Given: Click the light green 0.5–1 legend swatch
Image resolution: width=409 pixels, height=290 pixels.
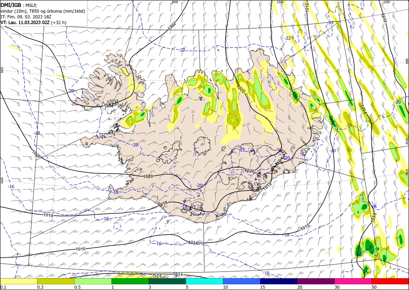Looking at the screenshot, I should (x=93, y=281).
